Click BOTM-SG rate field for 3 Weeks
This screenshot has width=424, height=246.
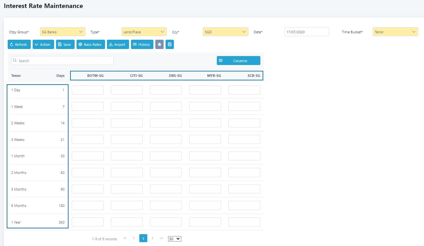pos(88,139)
